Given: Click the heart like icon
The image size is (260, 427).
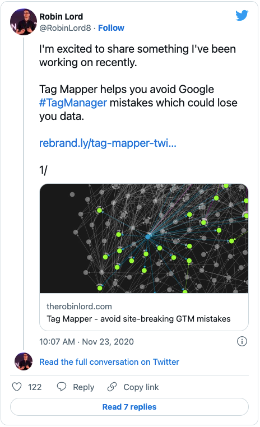Looking at the screenshot, I should pos(17,387).
